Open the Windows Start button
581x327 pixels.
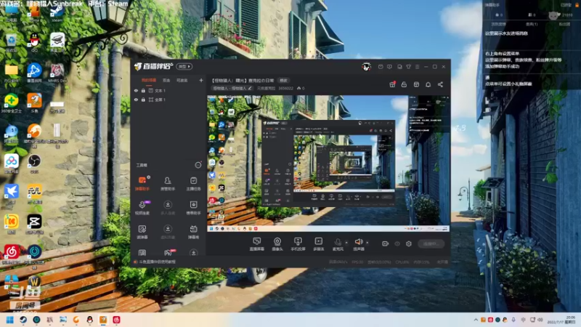pos(10,320)
